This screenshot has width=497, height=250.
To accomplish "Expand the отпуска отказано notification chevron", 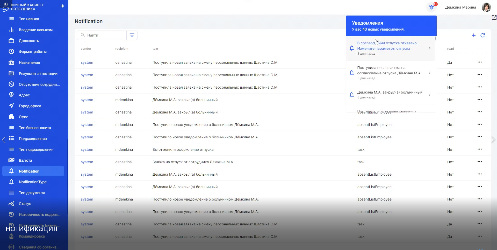I will tap(430, 48).
